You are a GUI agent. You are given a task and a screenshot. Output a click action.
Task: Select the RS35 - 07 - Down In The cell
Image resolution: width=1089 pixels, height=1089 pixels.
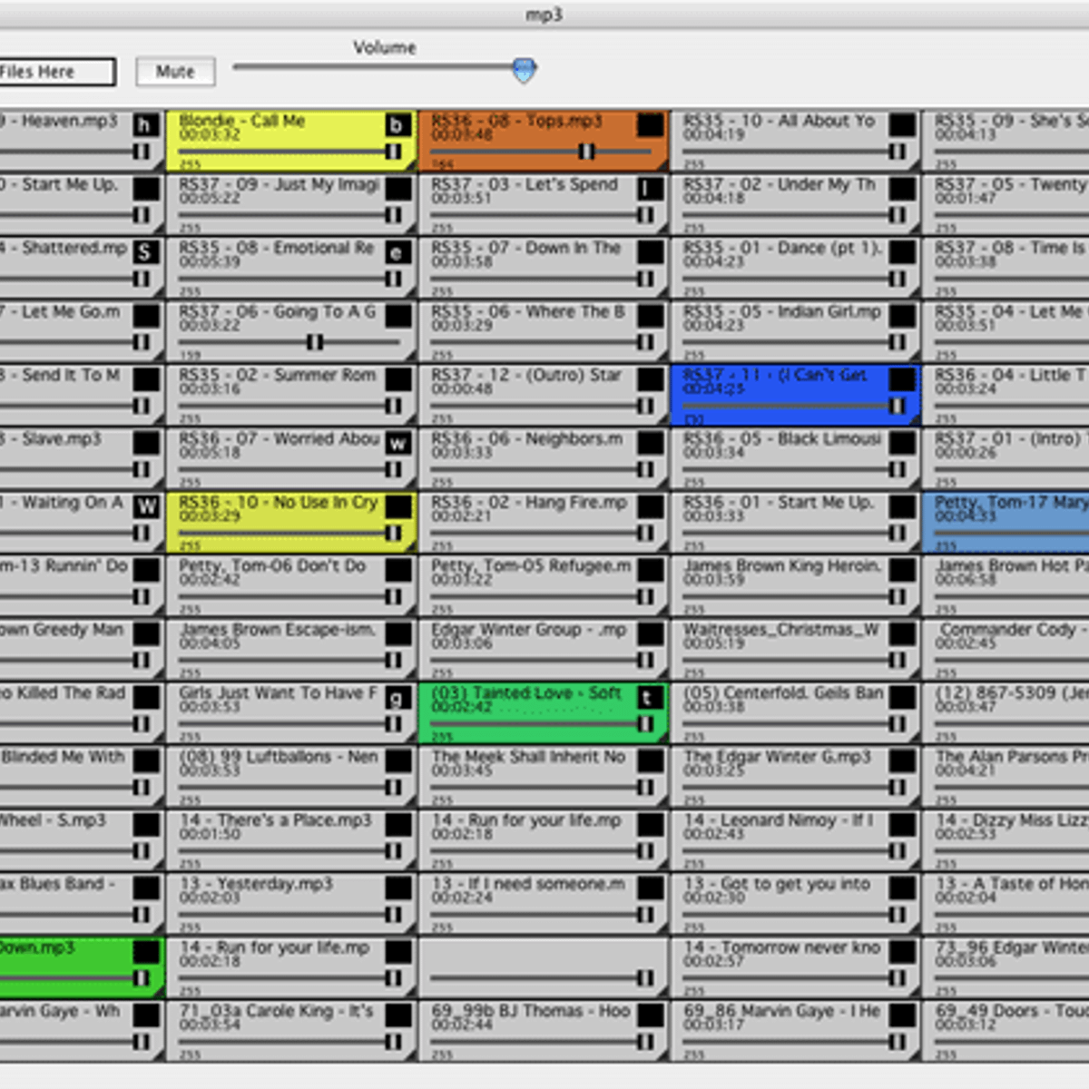[544, 268]
